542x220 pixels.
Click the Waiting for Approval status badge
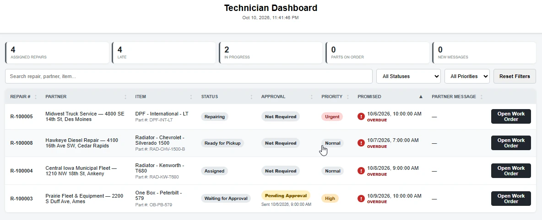coord(226,198)
